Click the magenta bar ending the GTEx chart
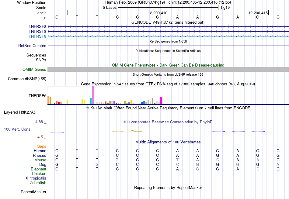Viewport: 289px width, 199px height. (161, 101)
